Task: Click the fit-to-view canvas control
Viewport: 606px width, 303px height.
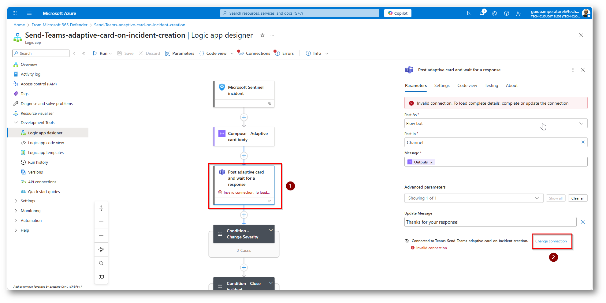Action: tap(101, 208)
